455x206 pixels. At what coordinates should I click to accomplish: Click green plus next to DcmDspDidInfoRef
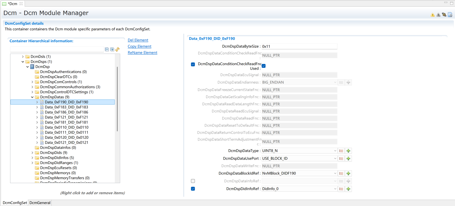pos(348,189)
